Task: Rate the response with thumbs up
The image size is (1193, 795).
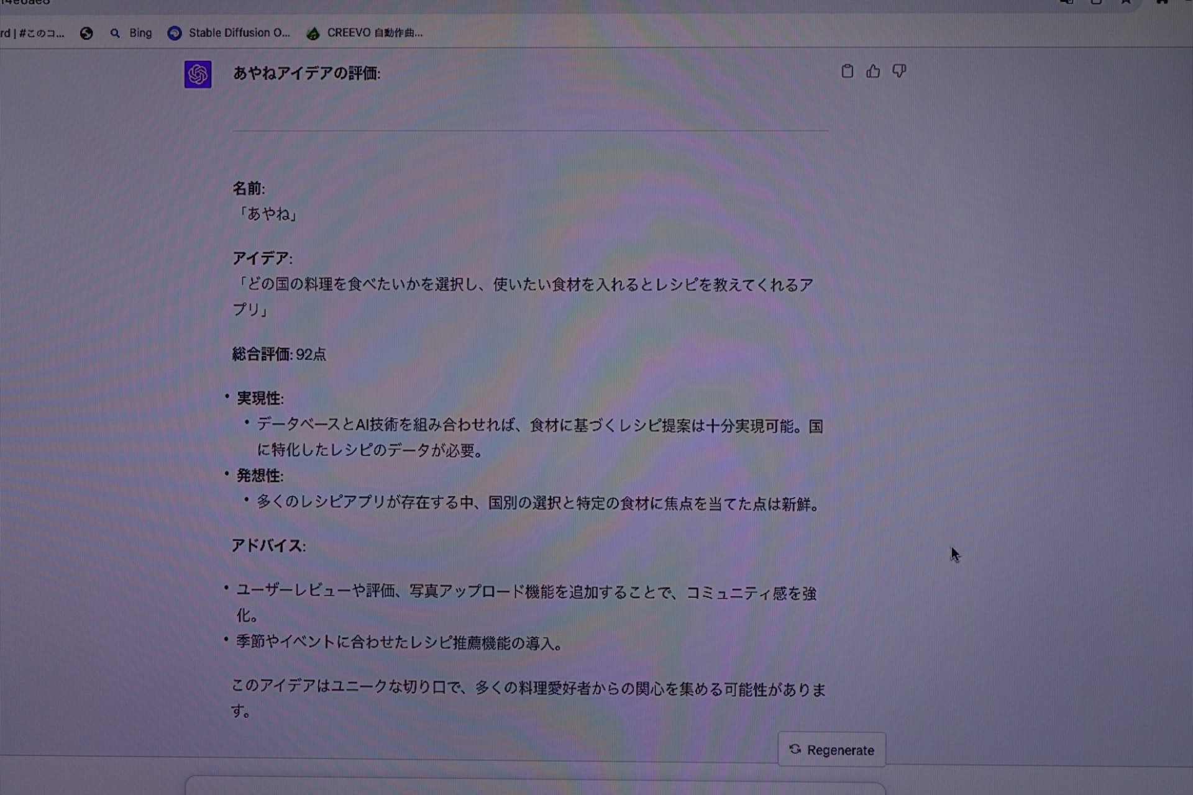Action: 873,71
